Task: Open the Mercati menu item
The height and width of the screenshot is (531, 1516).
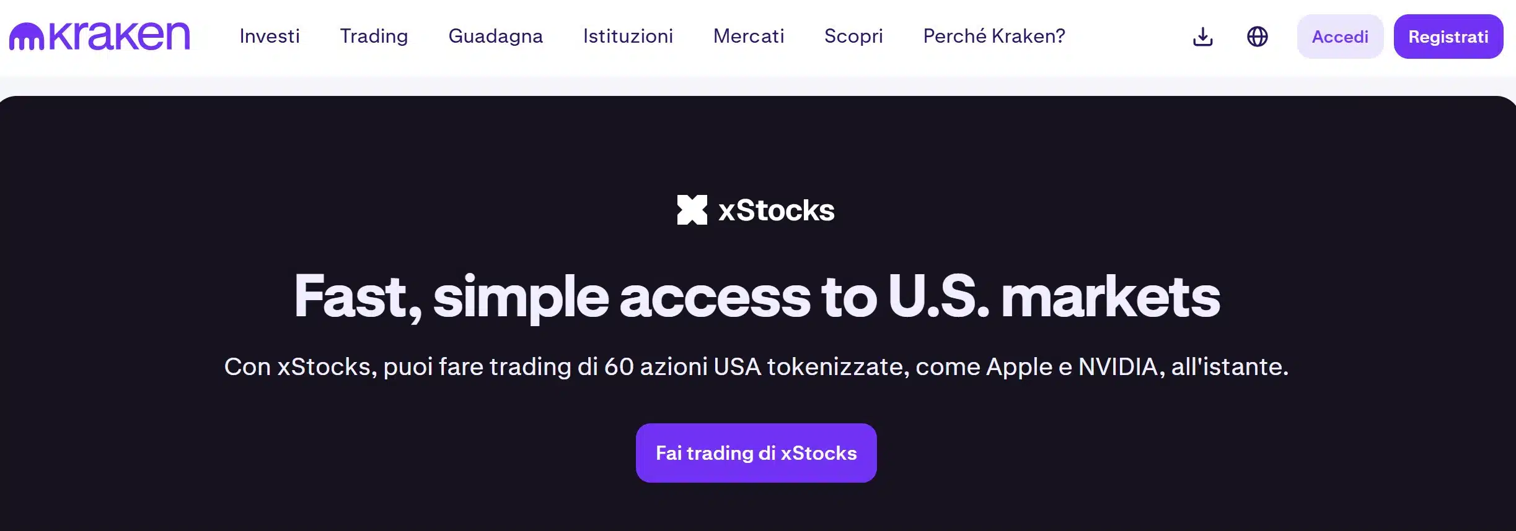Action: click(749, 37)
